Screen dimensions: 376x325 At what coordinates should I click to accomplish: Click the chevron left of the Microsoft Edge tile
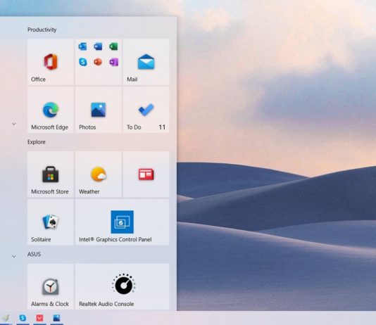[x=14, y=124]
